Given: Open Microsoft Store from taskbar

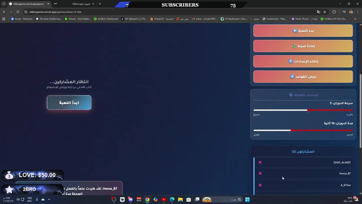Looking at the screenshot, I should point(189,199).
